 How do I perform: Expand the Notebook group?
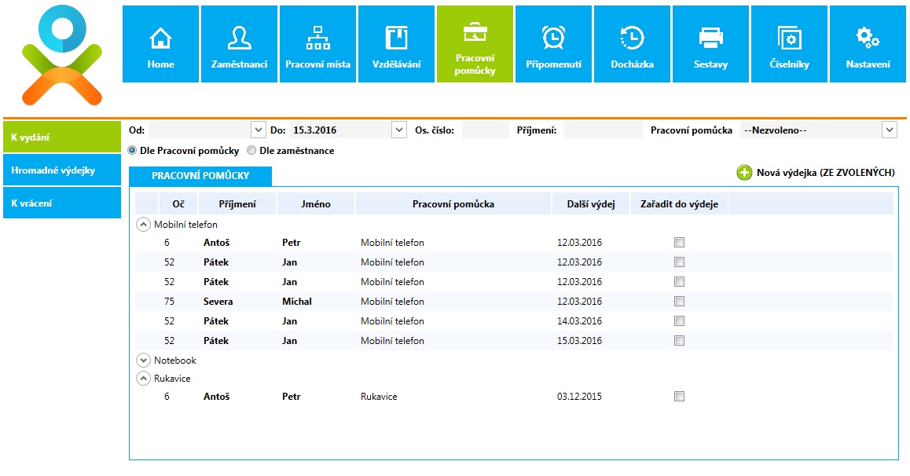click(143, 360)
